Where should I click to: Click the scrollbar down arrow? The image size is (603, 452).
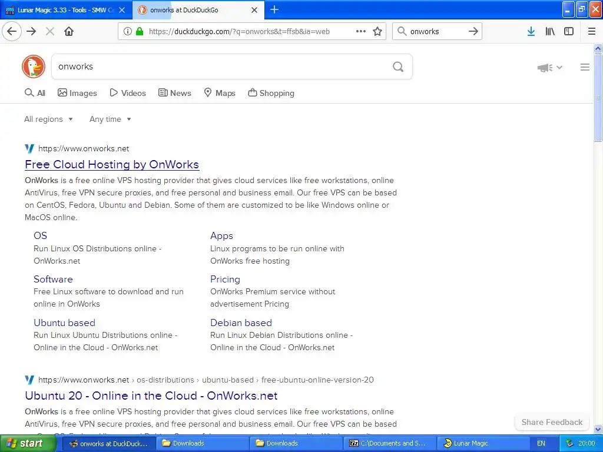(598, 429)
